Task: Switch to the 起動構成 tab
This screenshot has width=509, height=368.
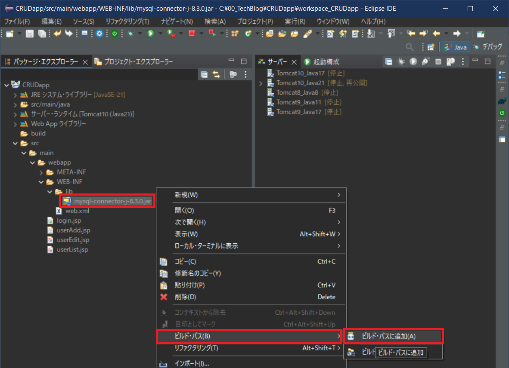Action: [x=322, y=61]
